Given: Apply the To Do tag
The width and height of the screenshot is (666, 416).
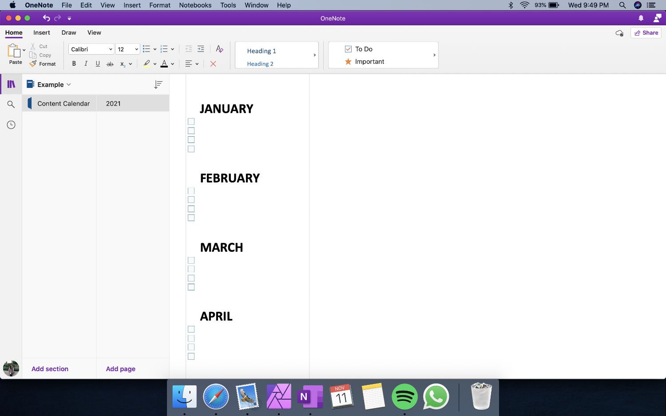Looking at the screenshot, I should [359, 49].
